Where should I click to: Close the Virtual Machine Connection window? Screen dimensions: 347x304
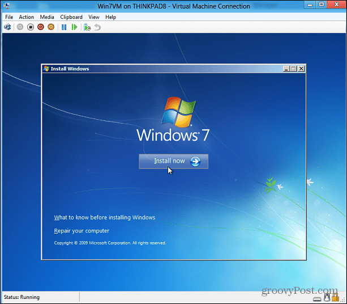337,5
